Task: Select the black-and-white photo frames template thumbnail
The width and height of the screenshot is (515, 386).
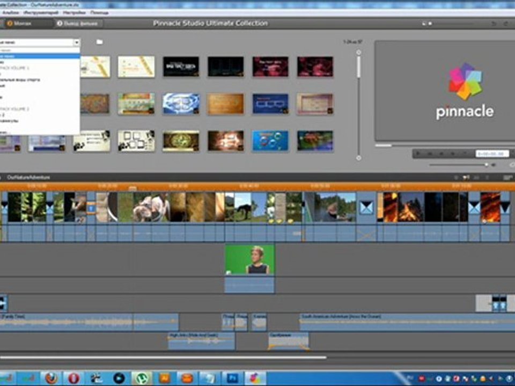Action: click(136, 141)
